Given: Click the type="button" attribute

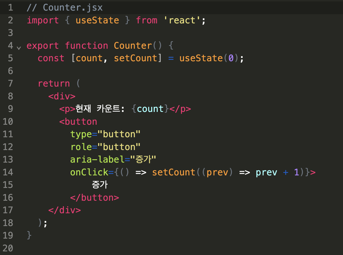Looking at the screenshot, I should pyautogui.click(x=105, y=134).
